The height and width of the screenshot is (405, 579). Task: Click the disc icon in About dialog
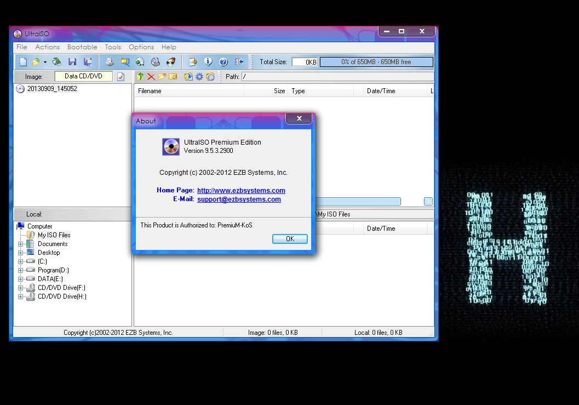(x=171, y=147)
